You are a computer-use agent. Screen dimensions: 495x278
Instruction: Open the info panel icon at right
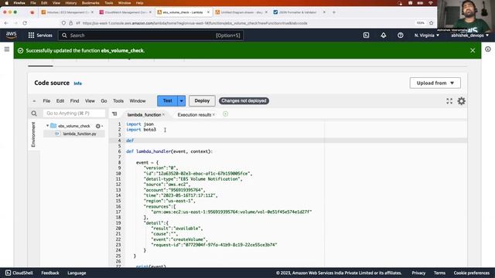click(x=488, y=49)
